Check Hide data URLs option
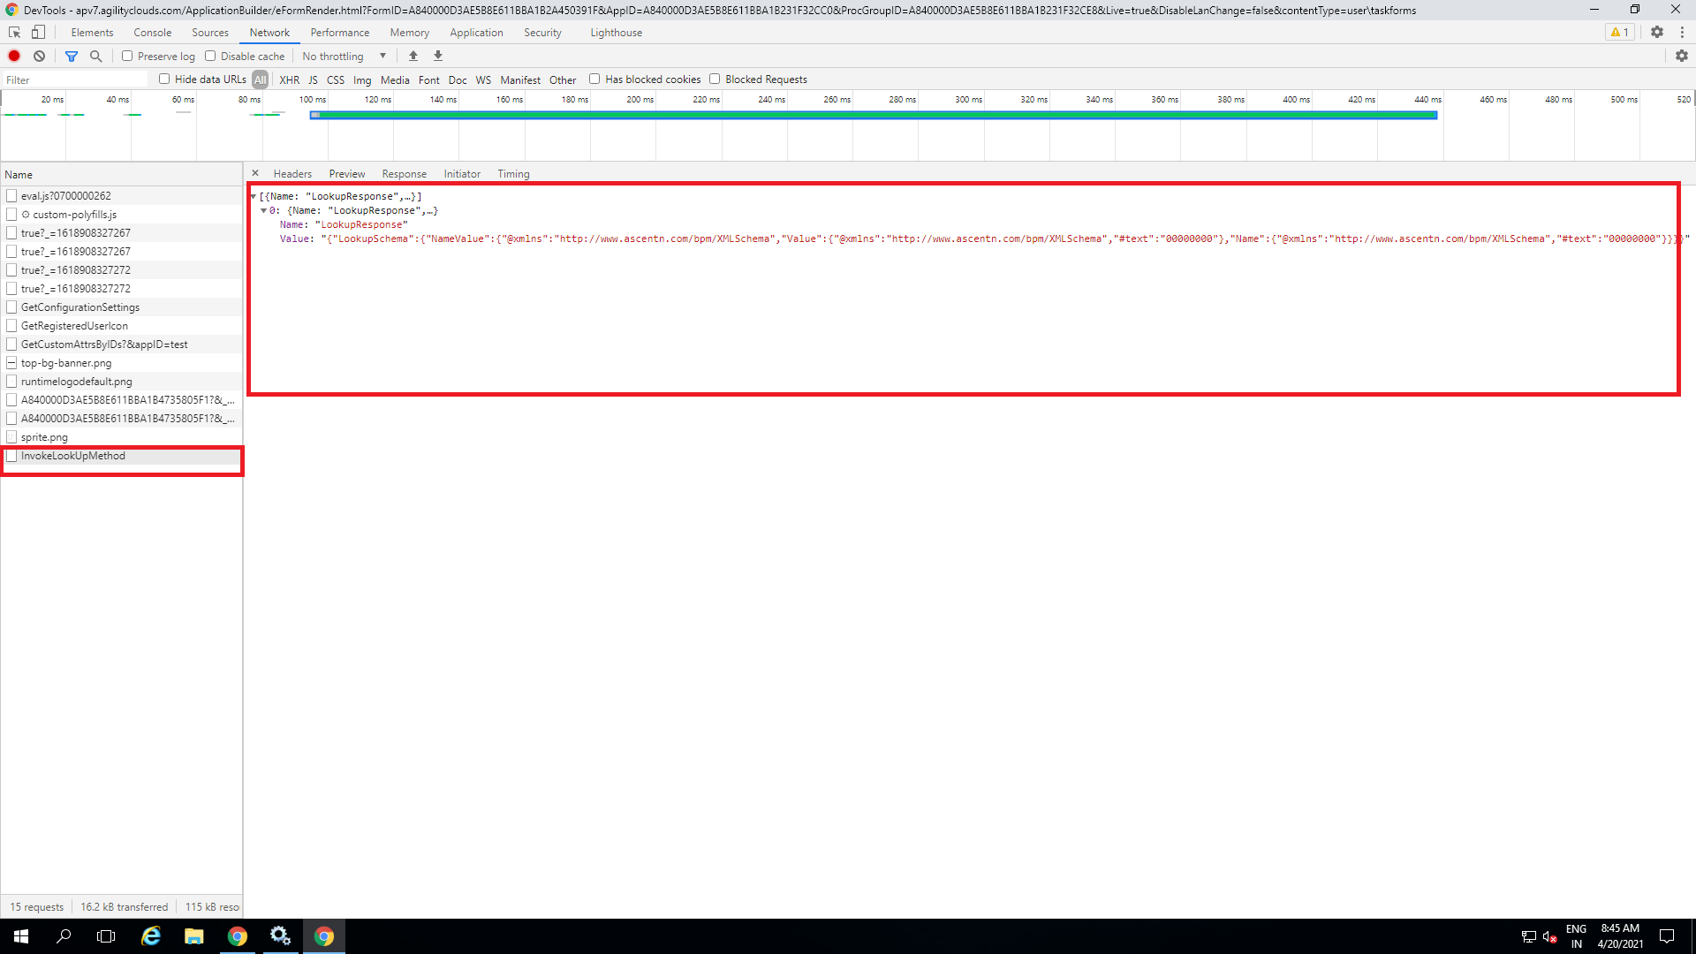 tap(164, 79)
